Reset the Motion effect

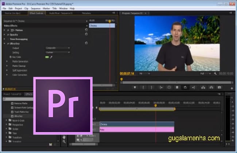point(86,30)
